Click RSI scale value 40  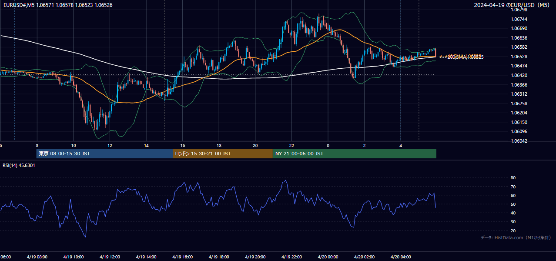[513, 213]
